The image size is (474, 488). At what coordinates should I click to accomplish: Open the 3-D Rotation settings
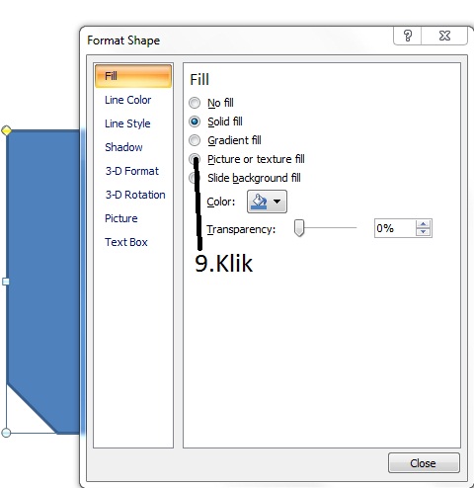coord(135,195)
